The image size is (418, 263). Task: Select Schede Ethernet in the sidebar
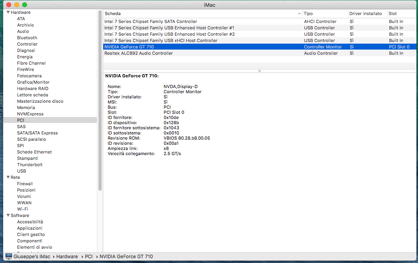click(35, 152)
